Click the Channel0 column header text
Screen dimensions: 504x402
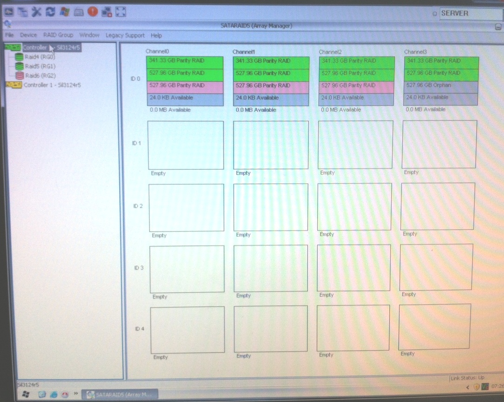pyautogui.click(x=157, y=51)
